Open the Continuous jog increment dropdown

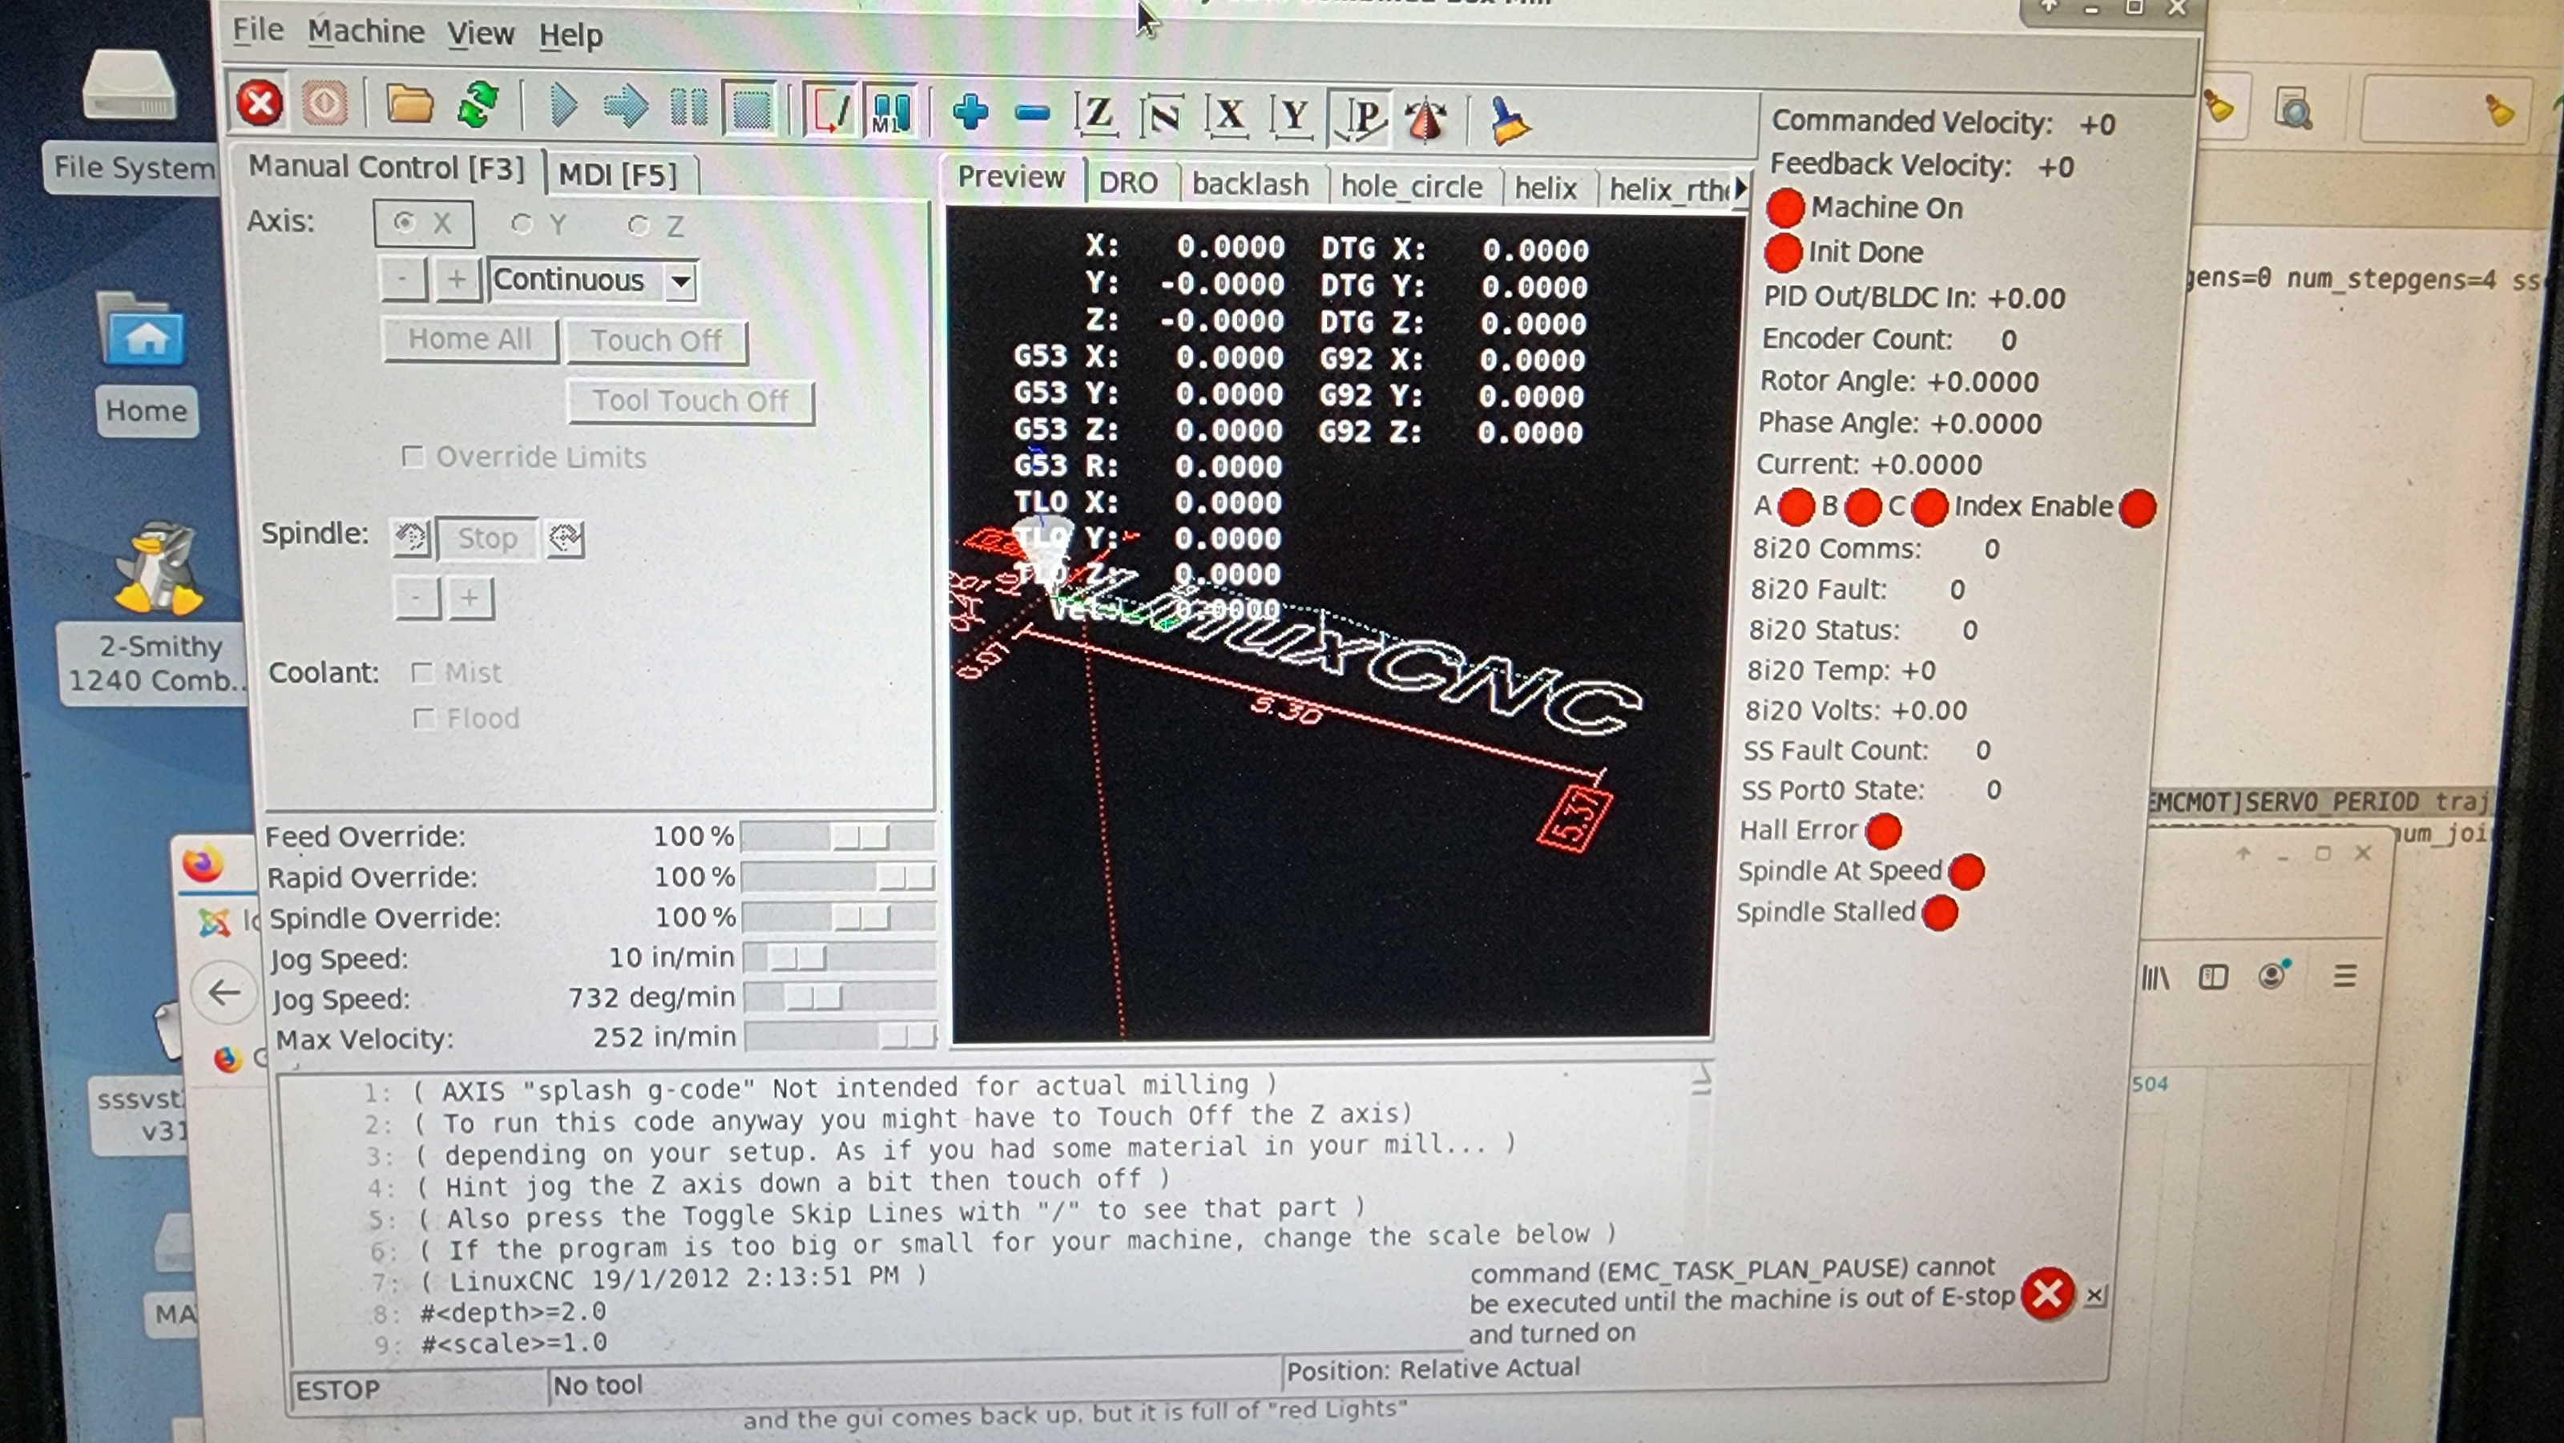(x=681, y=280)
